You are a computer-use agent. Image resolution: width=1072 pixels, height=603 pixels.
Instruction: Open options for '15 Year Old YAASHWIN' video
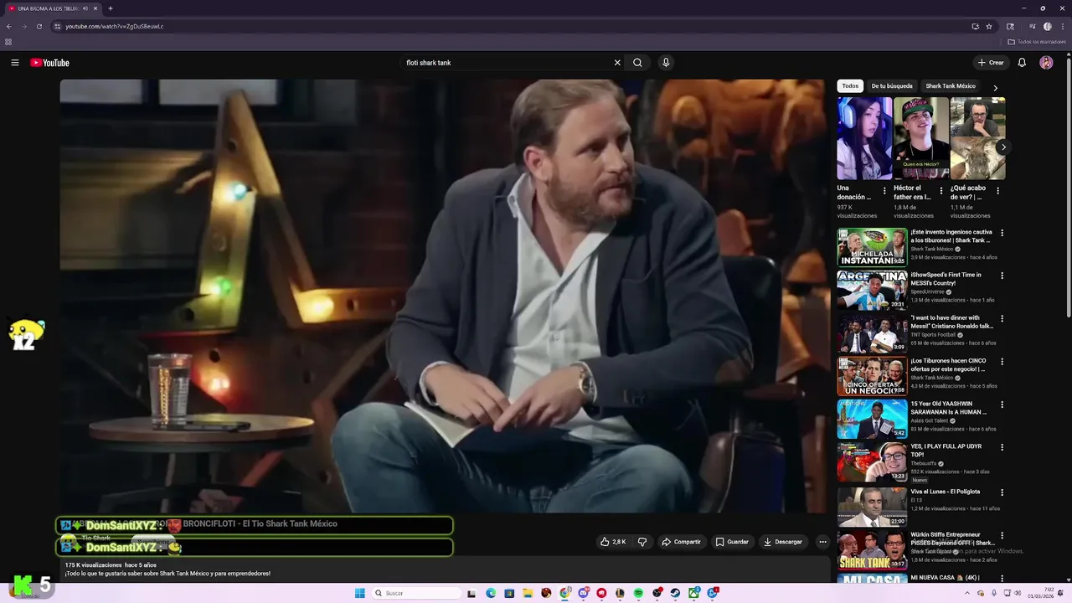(1002, 405)
